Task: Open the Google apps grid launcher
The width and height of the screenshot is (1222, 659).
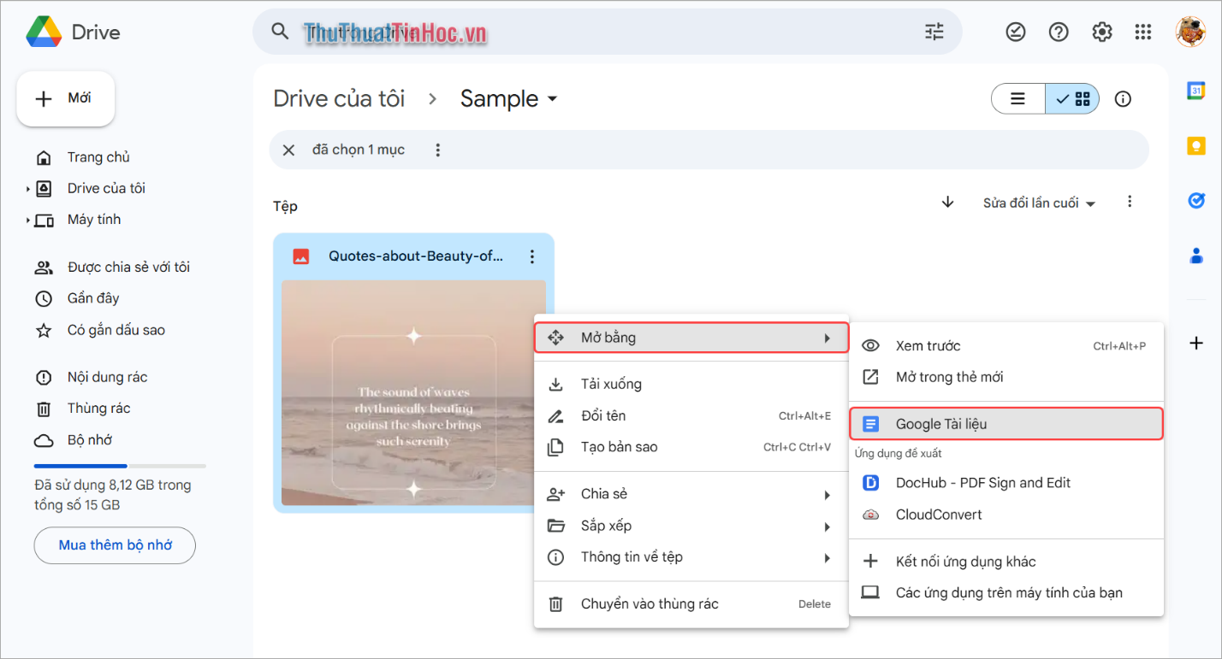Action: [1143, 32]
